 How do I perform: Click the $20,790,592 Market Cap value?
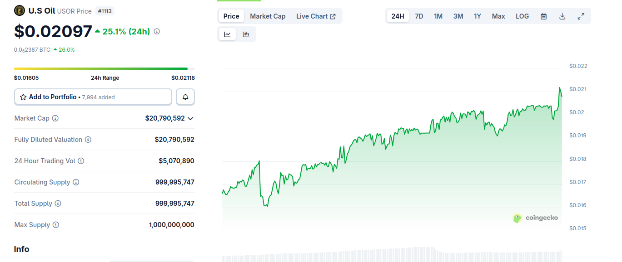pos(165,118)
